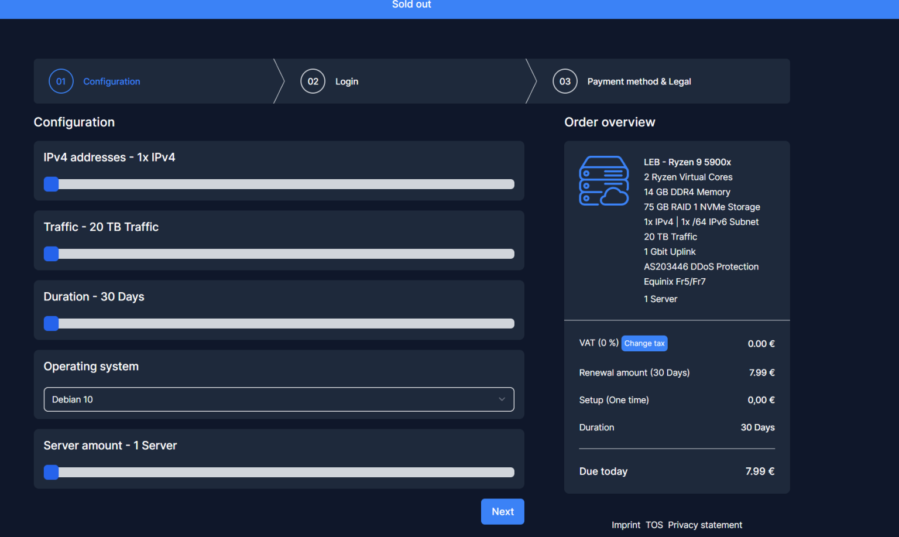Click the Change tax button
The width and height of the screenshot is (899, 537).
tap(644, 343)
